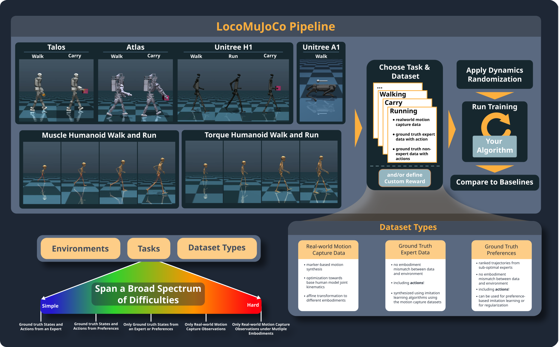Click 'optimization towards base human model' bullet

pos(326,282)
